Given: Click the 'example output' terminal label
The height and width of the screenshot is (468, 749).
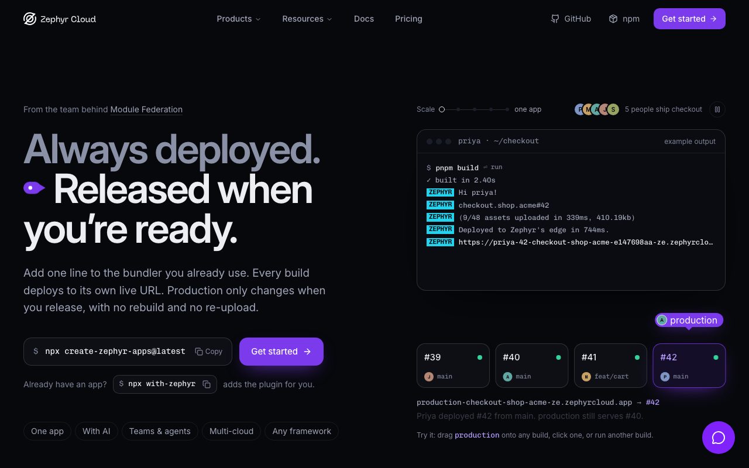Looking at the screenshot, I should [690, 142].
